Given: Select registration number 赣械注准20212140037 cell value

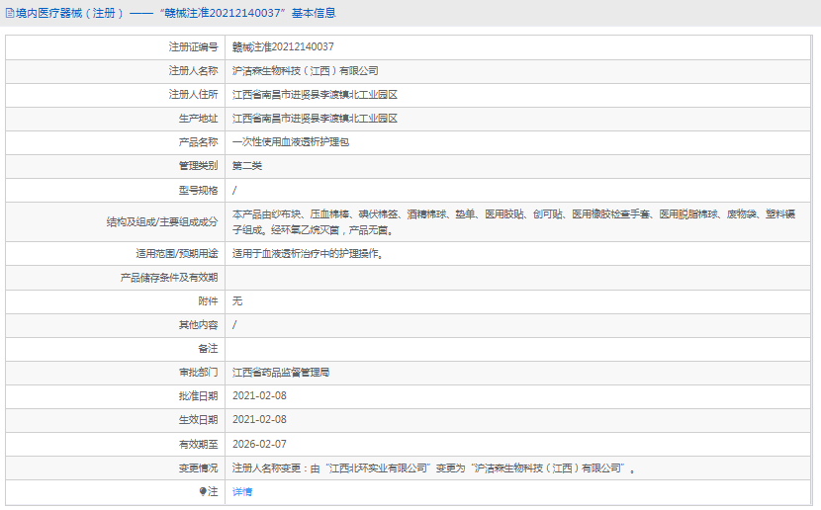Looking at the screenshot, I should (283, 47).
